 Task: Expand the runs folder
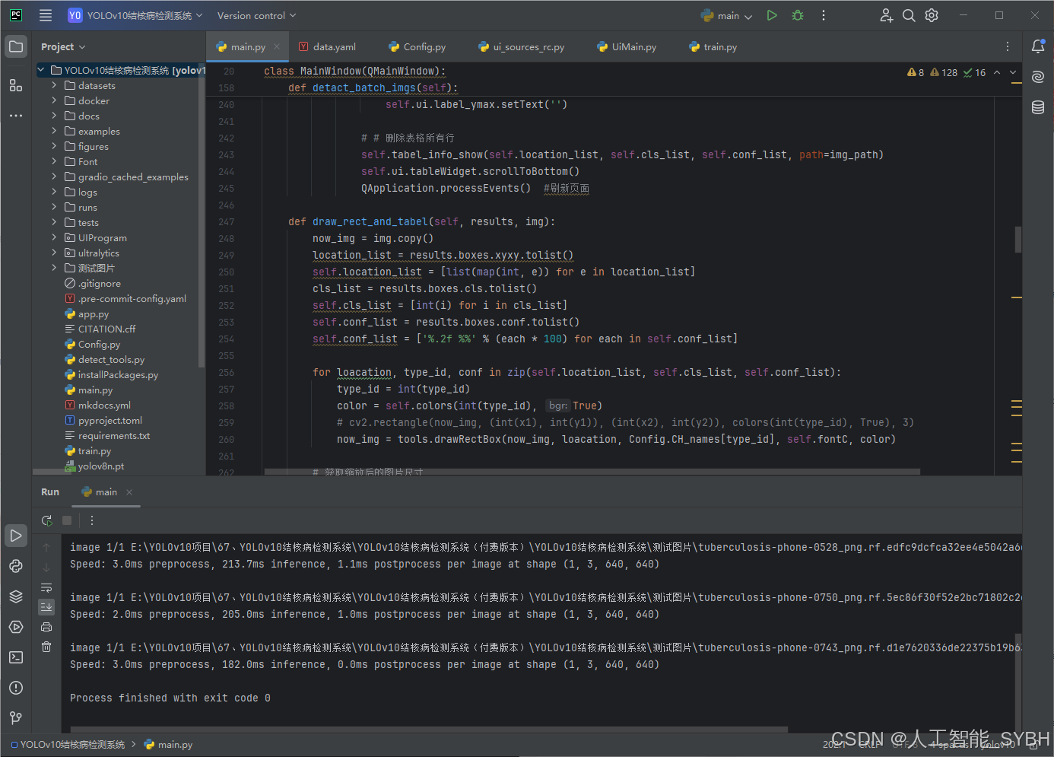tap(54, 207)
